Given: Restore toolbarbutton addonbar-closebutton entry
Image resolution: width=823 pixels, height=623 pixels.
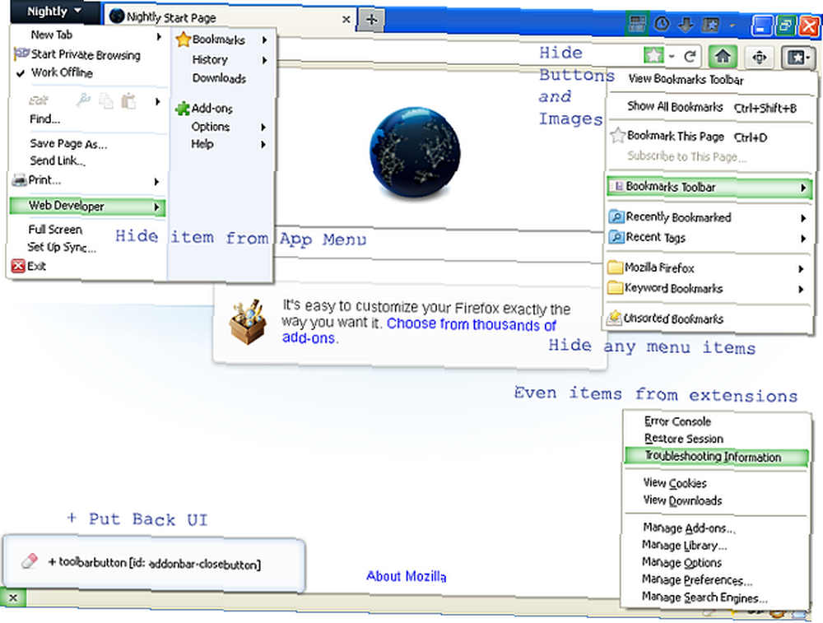Looking at the screenshot, I should pyautogui.click(x=155, y=564).
